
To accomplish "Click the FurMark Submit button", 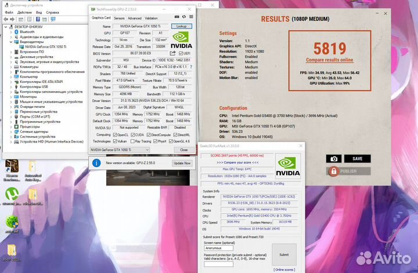I will pos(284,254).
